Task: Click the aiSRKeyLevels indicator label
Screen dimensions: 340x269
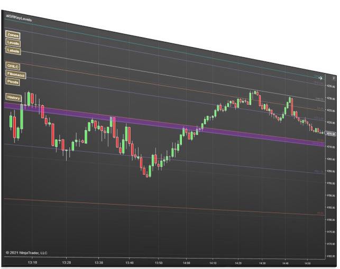Action: [19, 18]
